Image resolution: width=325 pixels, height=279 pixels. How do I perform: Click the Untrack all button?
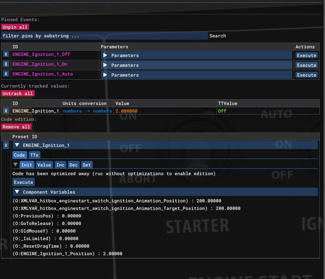click(18, 94)
